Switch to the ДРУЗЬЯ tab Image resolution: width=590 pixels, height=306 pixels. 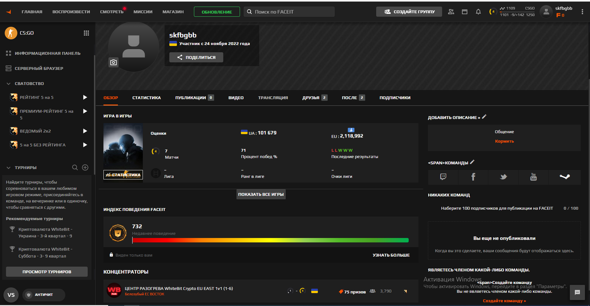click(x=315, y=98)
